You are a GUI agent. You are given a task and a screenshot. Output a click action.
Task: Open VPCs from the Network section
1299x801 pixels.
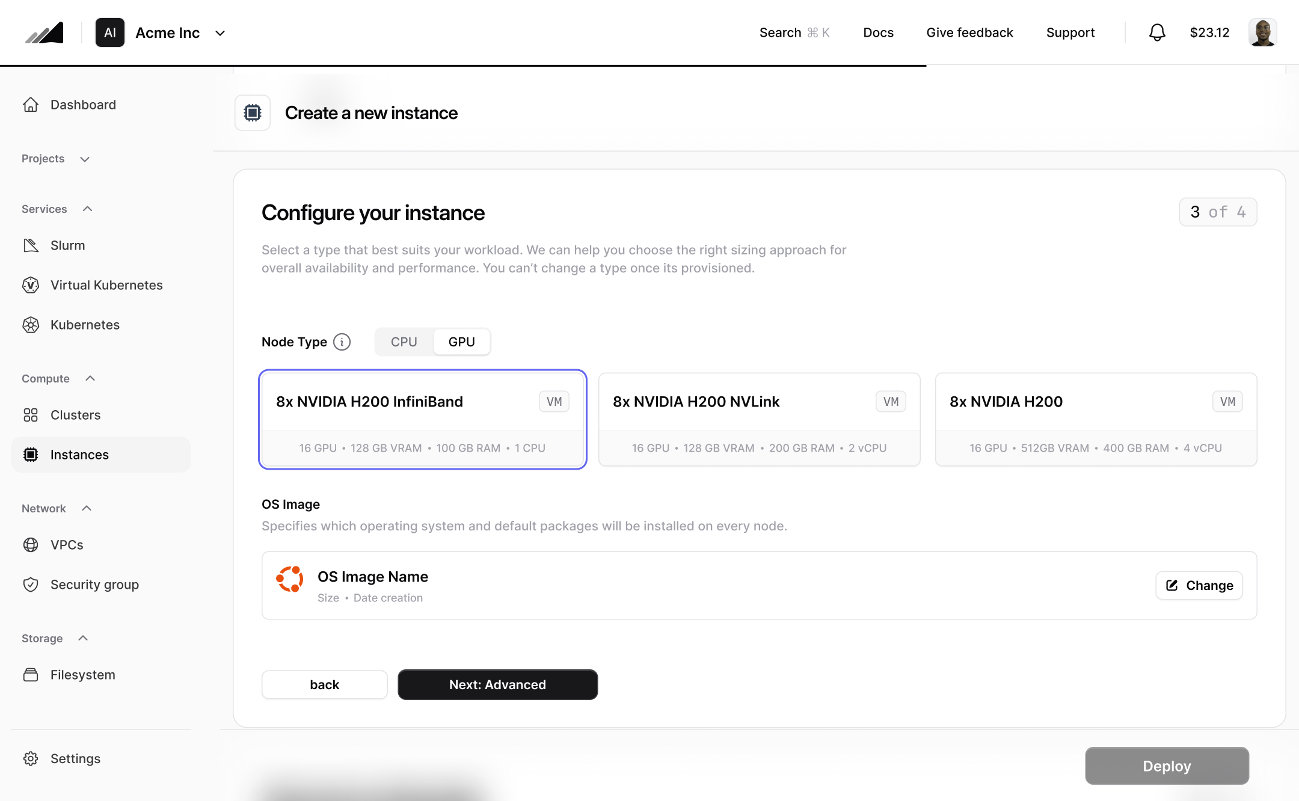coord(66,544)
